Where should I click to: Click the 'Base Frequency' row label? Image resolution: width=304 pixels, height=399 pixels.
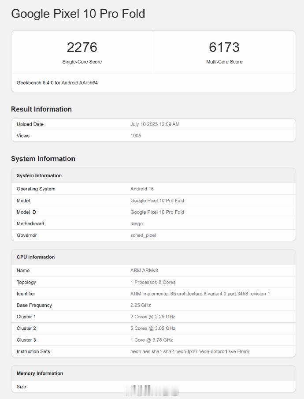coord(34,305)
